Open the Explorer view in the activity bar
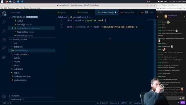Screen dimensions: 186x105 tap(4, 14)
